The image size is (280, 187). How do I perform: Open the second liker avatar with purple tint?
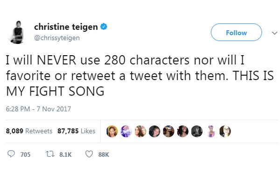(126, 131)
